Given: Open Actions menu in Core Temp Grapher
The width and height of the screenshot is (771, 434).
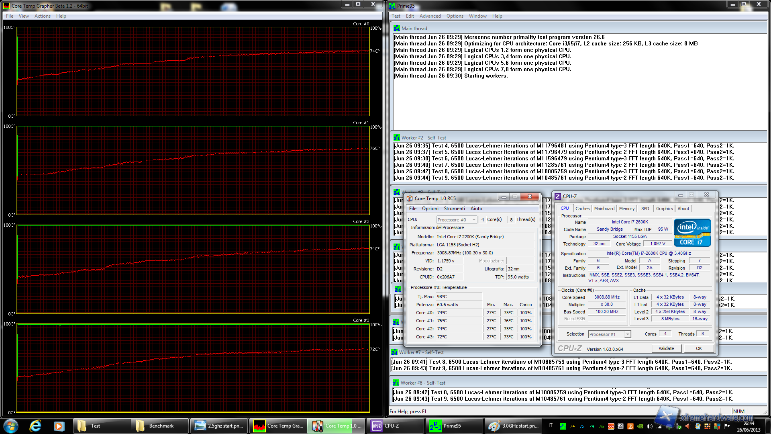Looking at the screenshot, I should 42,16.
